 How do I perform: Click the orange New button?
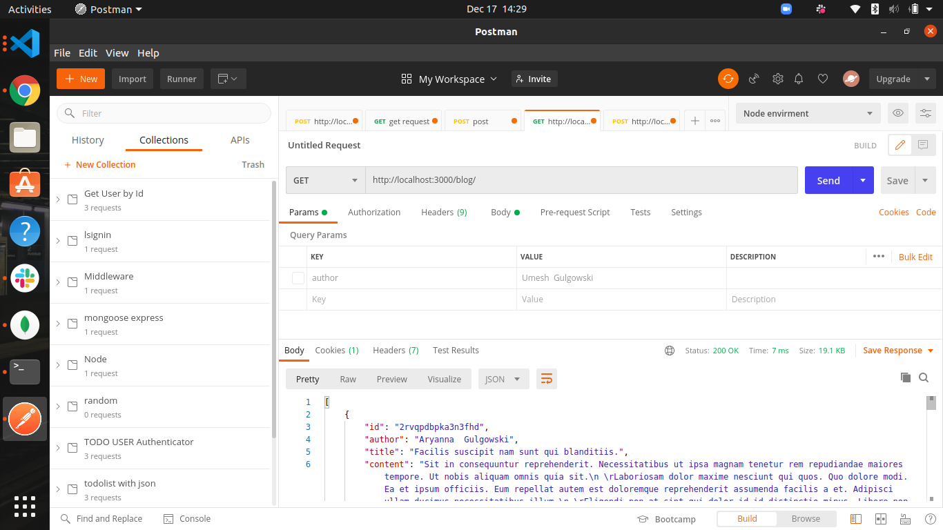(x=81, y=79)
